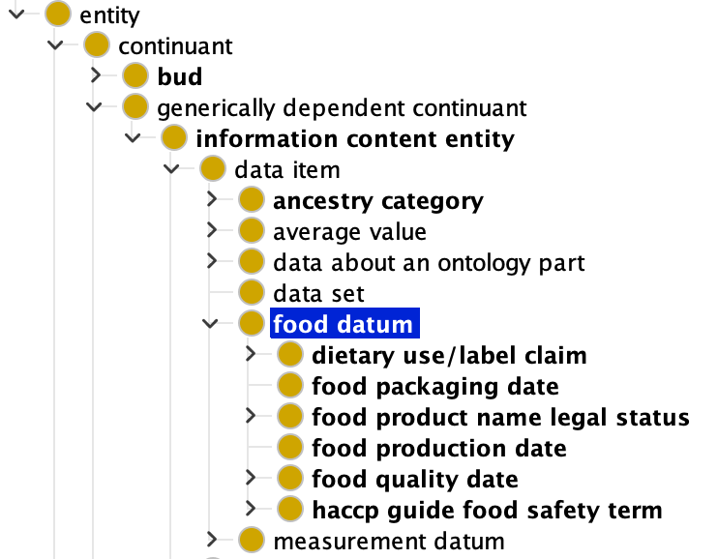Click the class icon beside average value
This screenshot has height=559, width=718.
tap(252, 230)
